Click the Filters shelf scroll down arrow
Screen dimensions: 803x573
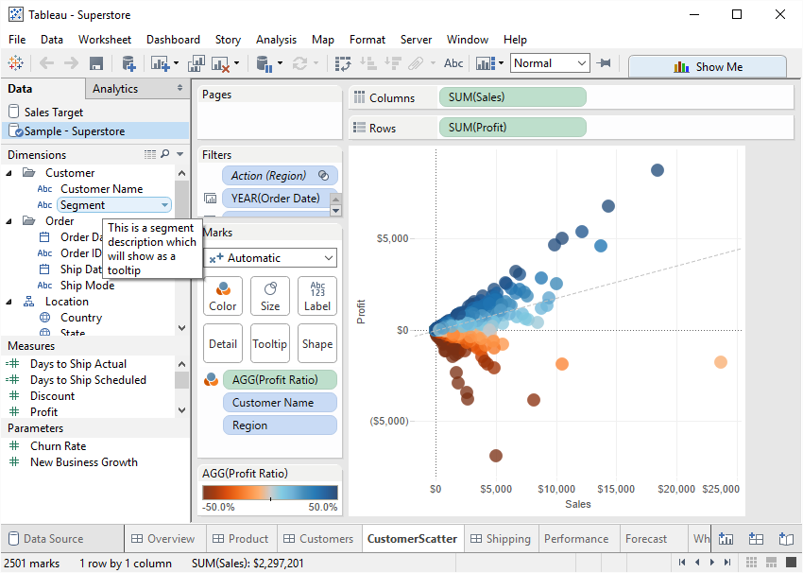click(x=335, y=210)
